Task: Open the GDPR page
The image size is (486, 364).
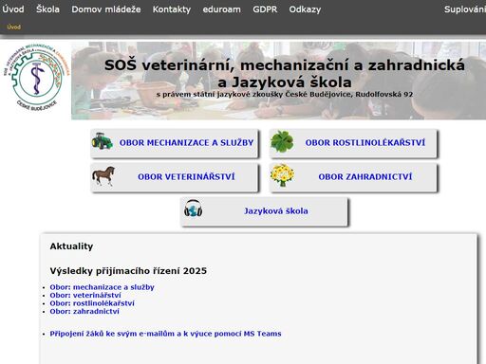Action: (265, 9)
